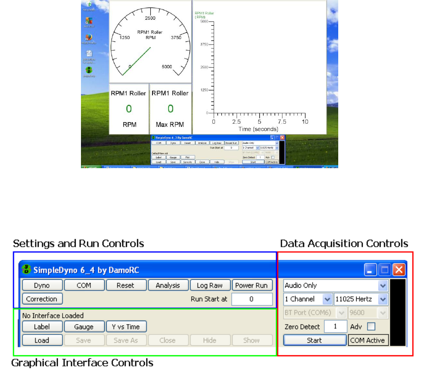Click Start in the small 6_3 window
Image resolution: width=421 pixels, height=375 pixels.
pos(253,162)
